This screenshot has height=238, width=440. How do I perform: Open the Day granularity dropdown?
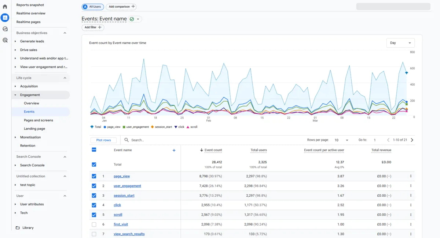pos(400,42)
